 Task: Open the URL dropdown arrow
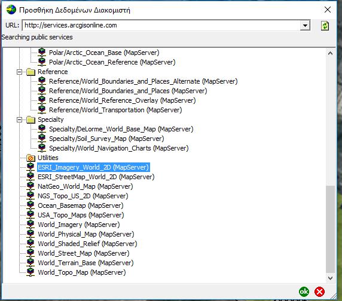[x=305, y=26]
